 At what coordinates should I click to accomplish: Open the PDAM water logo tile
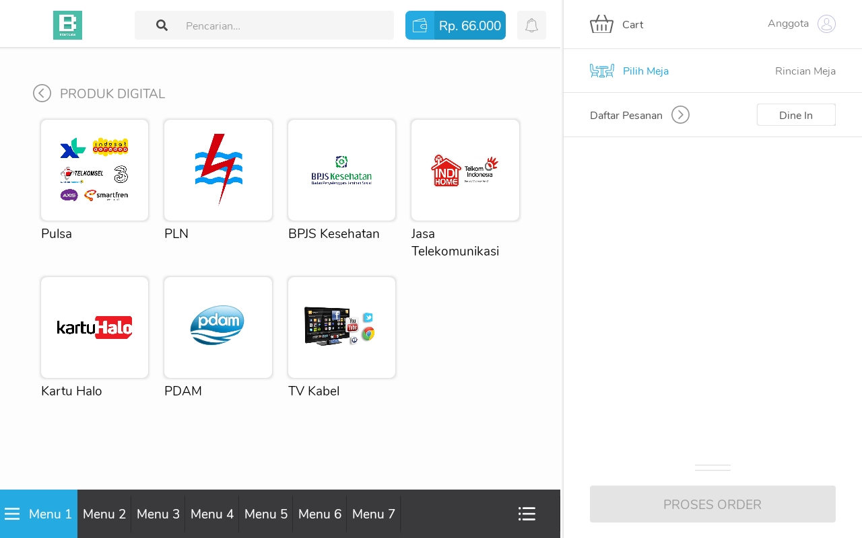coord(218,328)
